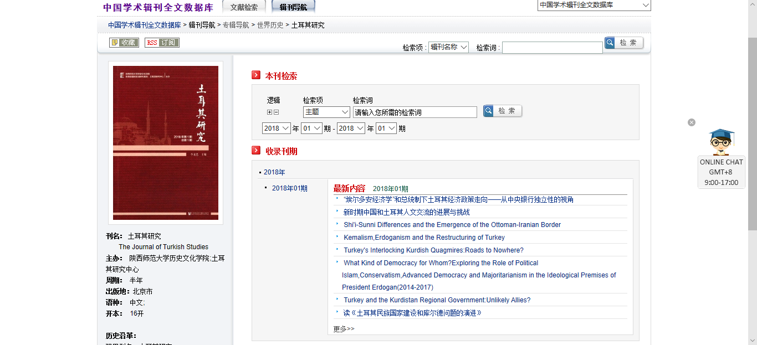Click the 土耳其研究 journal cover image
Viewport: 757px width, 345px height.
(x=166, y=143)
